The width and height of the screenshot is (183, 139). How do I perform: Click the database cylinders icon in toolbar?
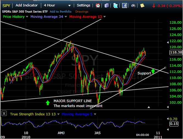pyautogui.click(x=107, y=5)
